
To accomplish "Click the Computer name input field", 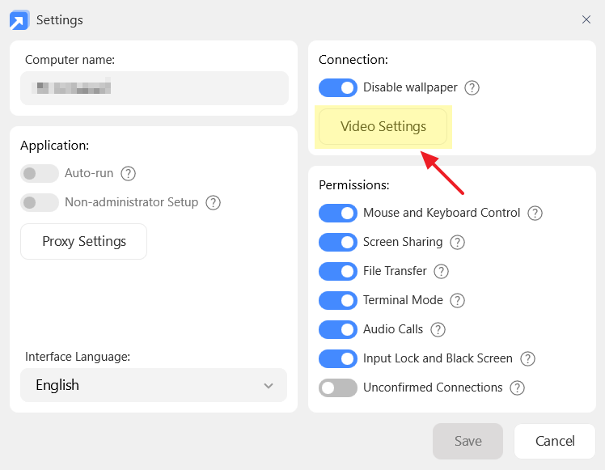I will pyautogui.click(x=154, y=87).
